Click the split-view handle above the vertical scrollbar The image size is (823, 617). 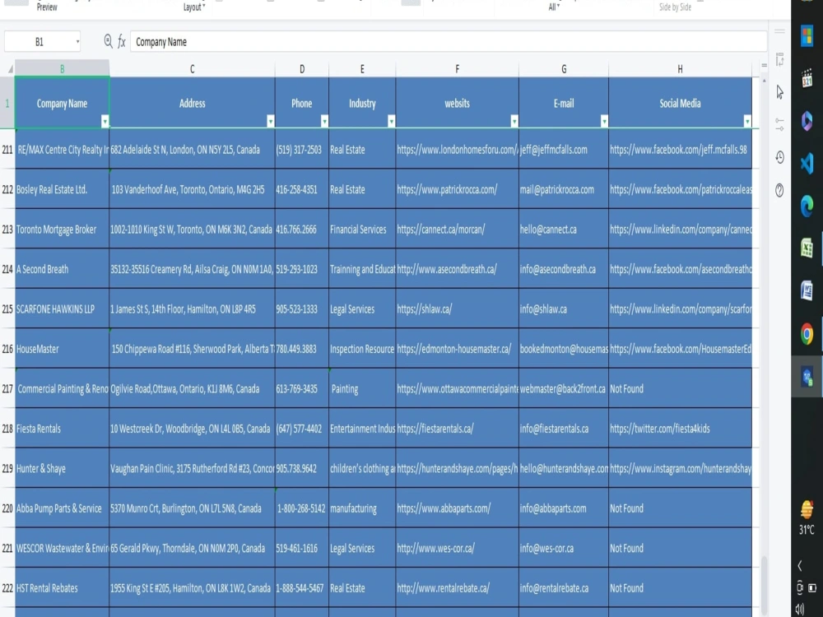tap(765, 66)
